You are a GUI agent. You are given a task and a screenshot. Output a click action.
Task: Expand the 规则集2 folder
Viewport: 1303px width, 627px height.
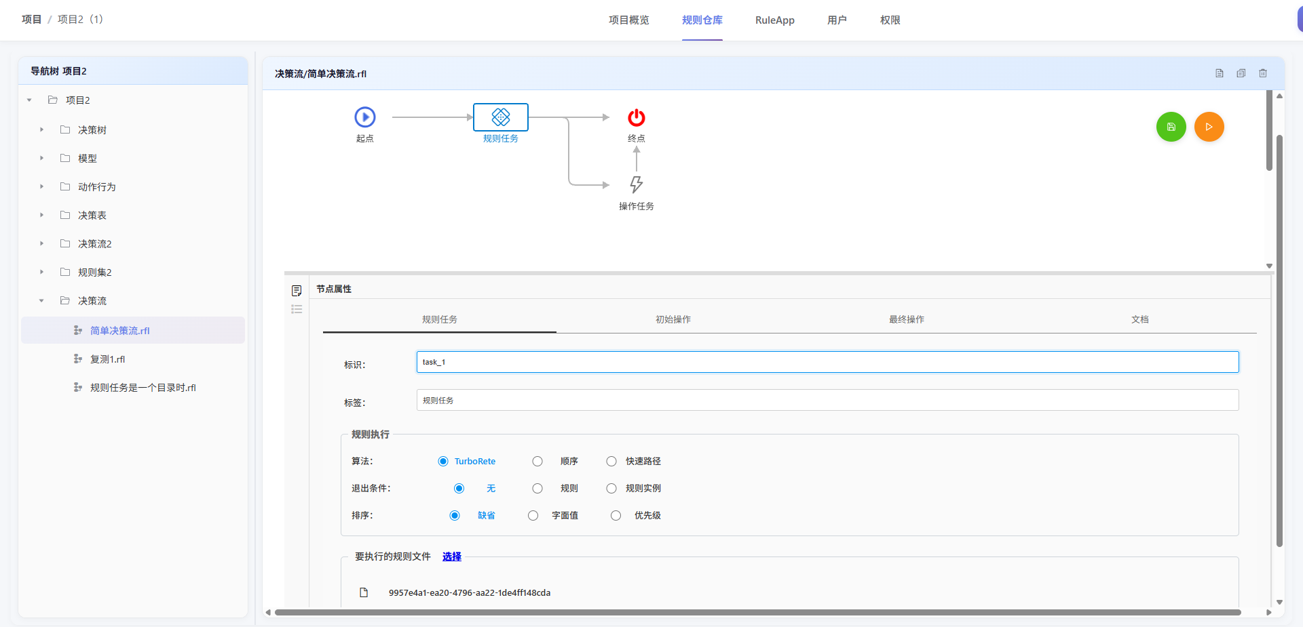[41, 272]
